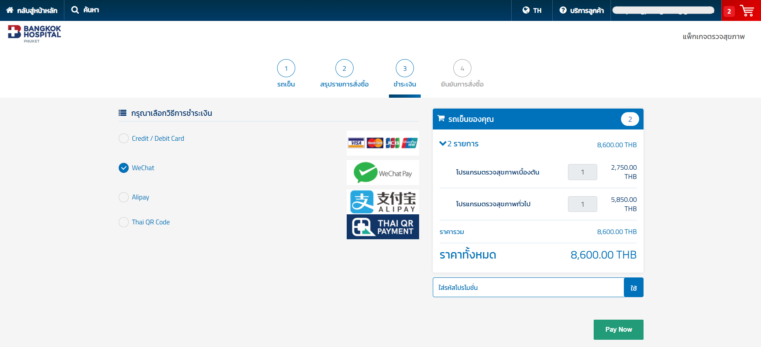Click the cart icon in รถเข็นของคุณ panel header

[441, 119]
